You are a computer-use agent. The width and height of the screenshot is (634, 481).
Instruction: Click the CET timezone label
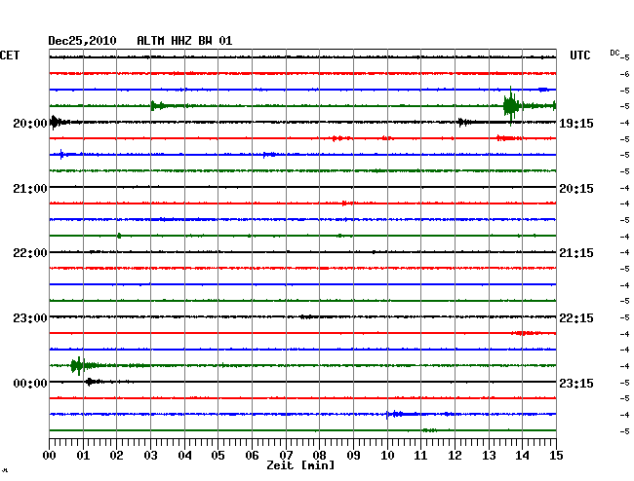point(10,55)
